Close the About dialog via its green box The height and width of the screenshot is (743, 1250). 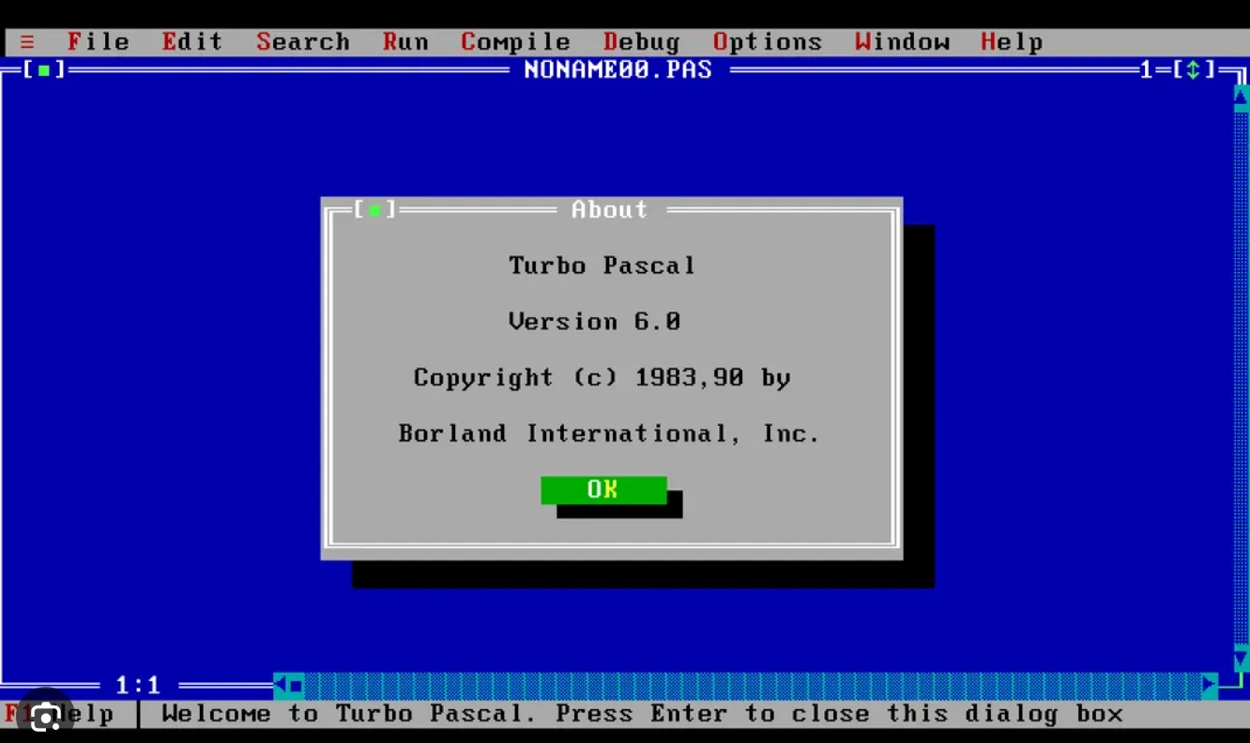(x=374, y=209)
